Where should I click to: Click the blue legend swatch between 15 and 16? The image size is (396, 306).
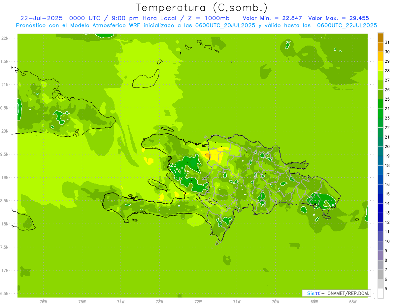click(x=380, y=189)
